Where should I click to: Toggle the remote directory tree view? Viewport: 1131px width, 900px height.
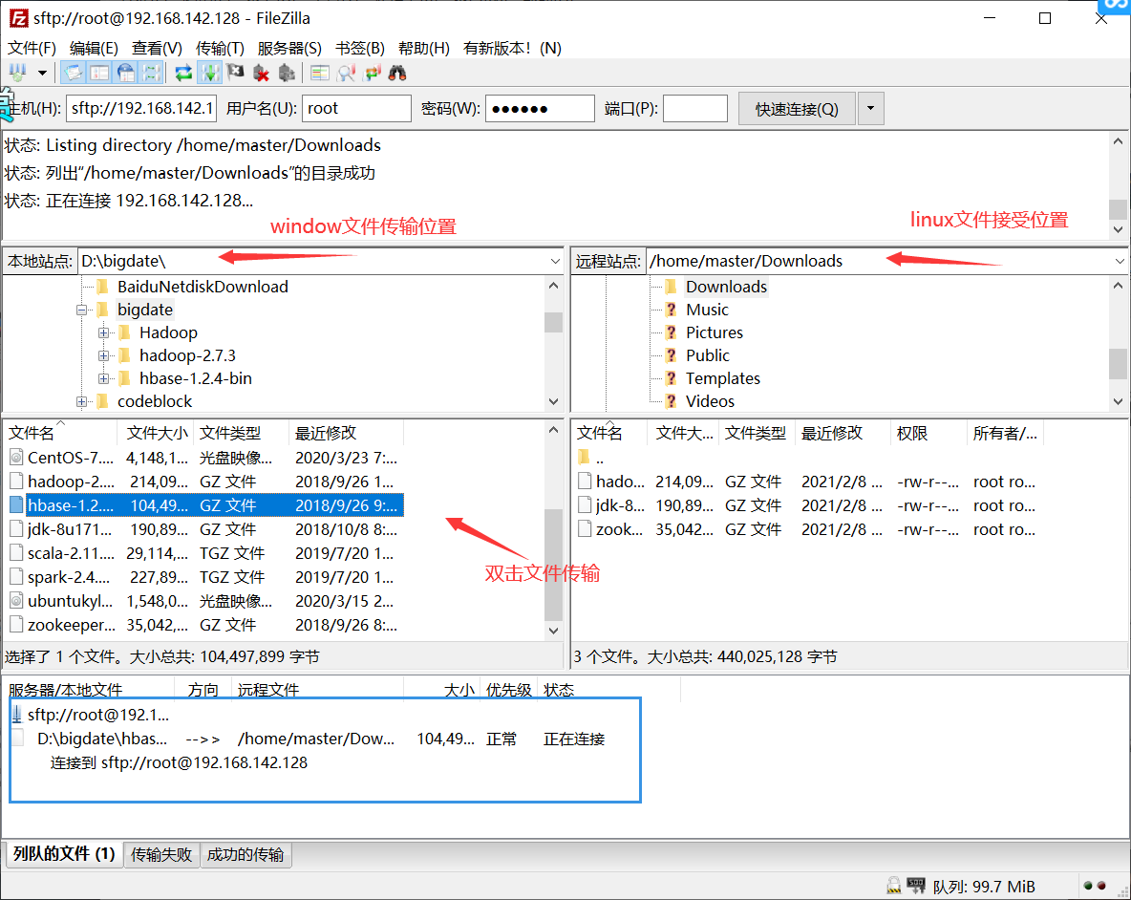click(125, 73)
